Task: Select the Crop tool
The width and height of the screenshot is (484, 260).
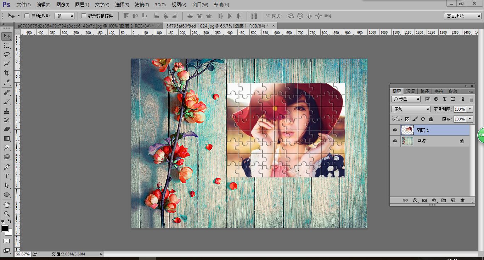Action: [x=7, y=73]
